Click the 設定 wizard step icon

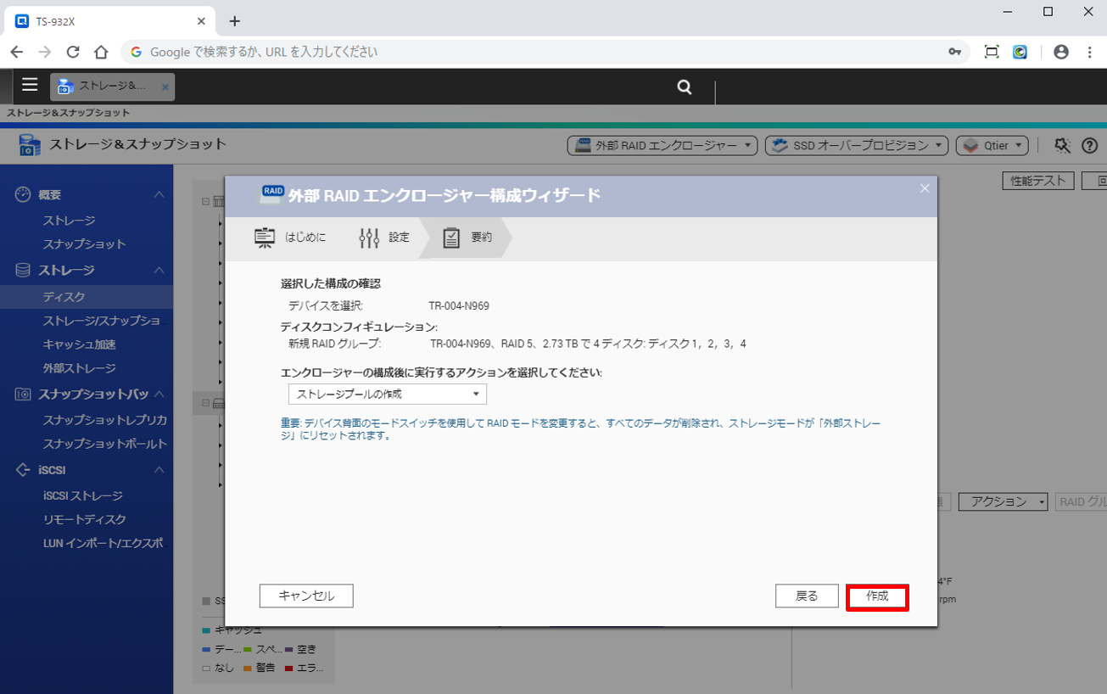tap(370, 238)
